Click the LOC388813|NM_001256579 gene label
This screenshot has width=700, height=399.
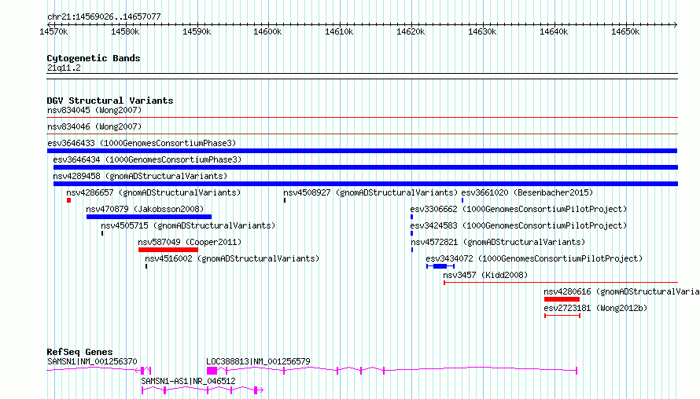click(258, 361)
